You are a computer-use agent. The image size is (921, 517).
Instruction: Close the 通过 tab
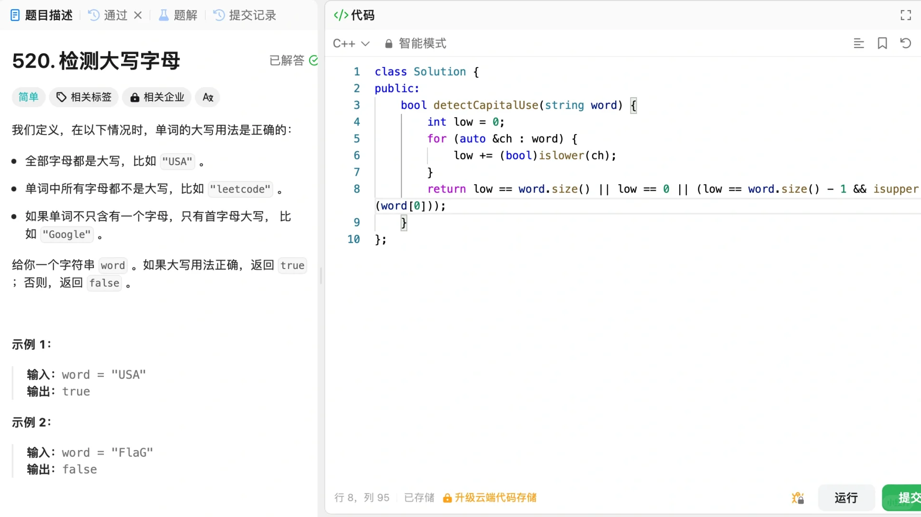138,15
